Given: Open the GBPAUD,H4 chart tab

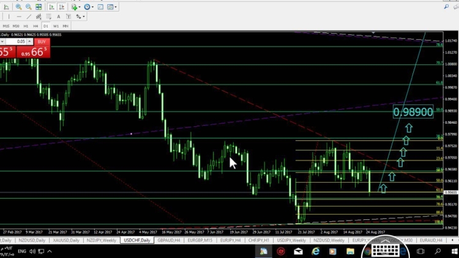Looking at the screenshot, I should (x=169, y=240).
